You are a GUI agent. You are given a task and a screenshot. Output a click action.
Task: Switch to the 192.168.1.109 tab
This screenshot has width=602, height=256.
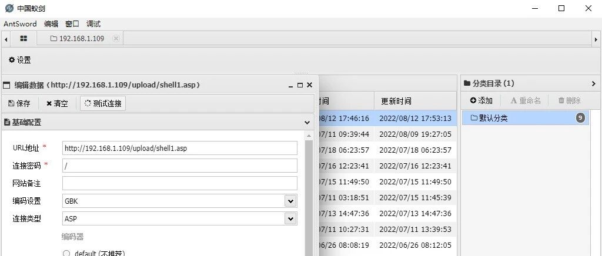point(80,39)
